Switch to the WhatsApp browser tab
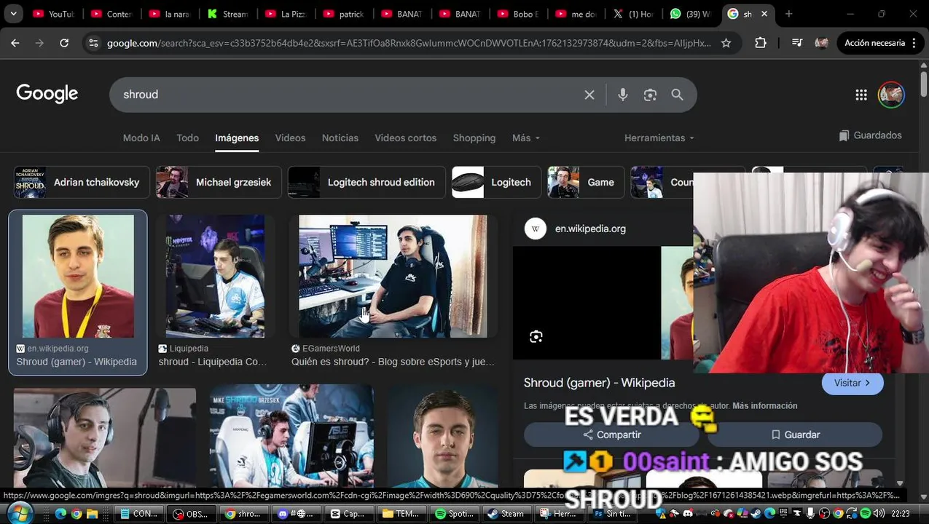Viewport: 929px width, 524px height. coord(690,14)
